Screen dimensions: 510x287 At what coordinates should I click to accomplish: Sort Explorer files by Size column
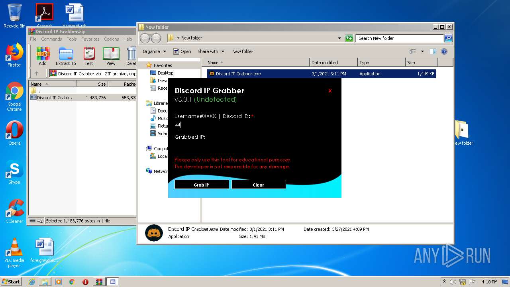point(421,63)
